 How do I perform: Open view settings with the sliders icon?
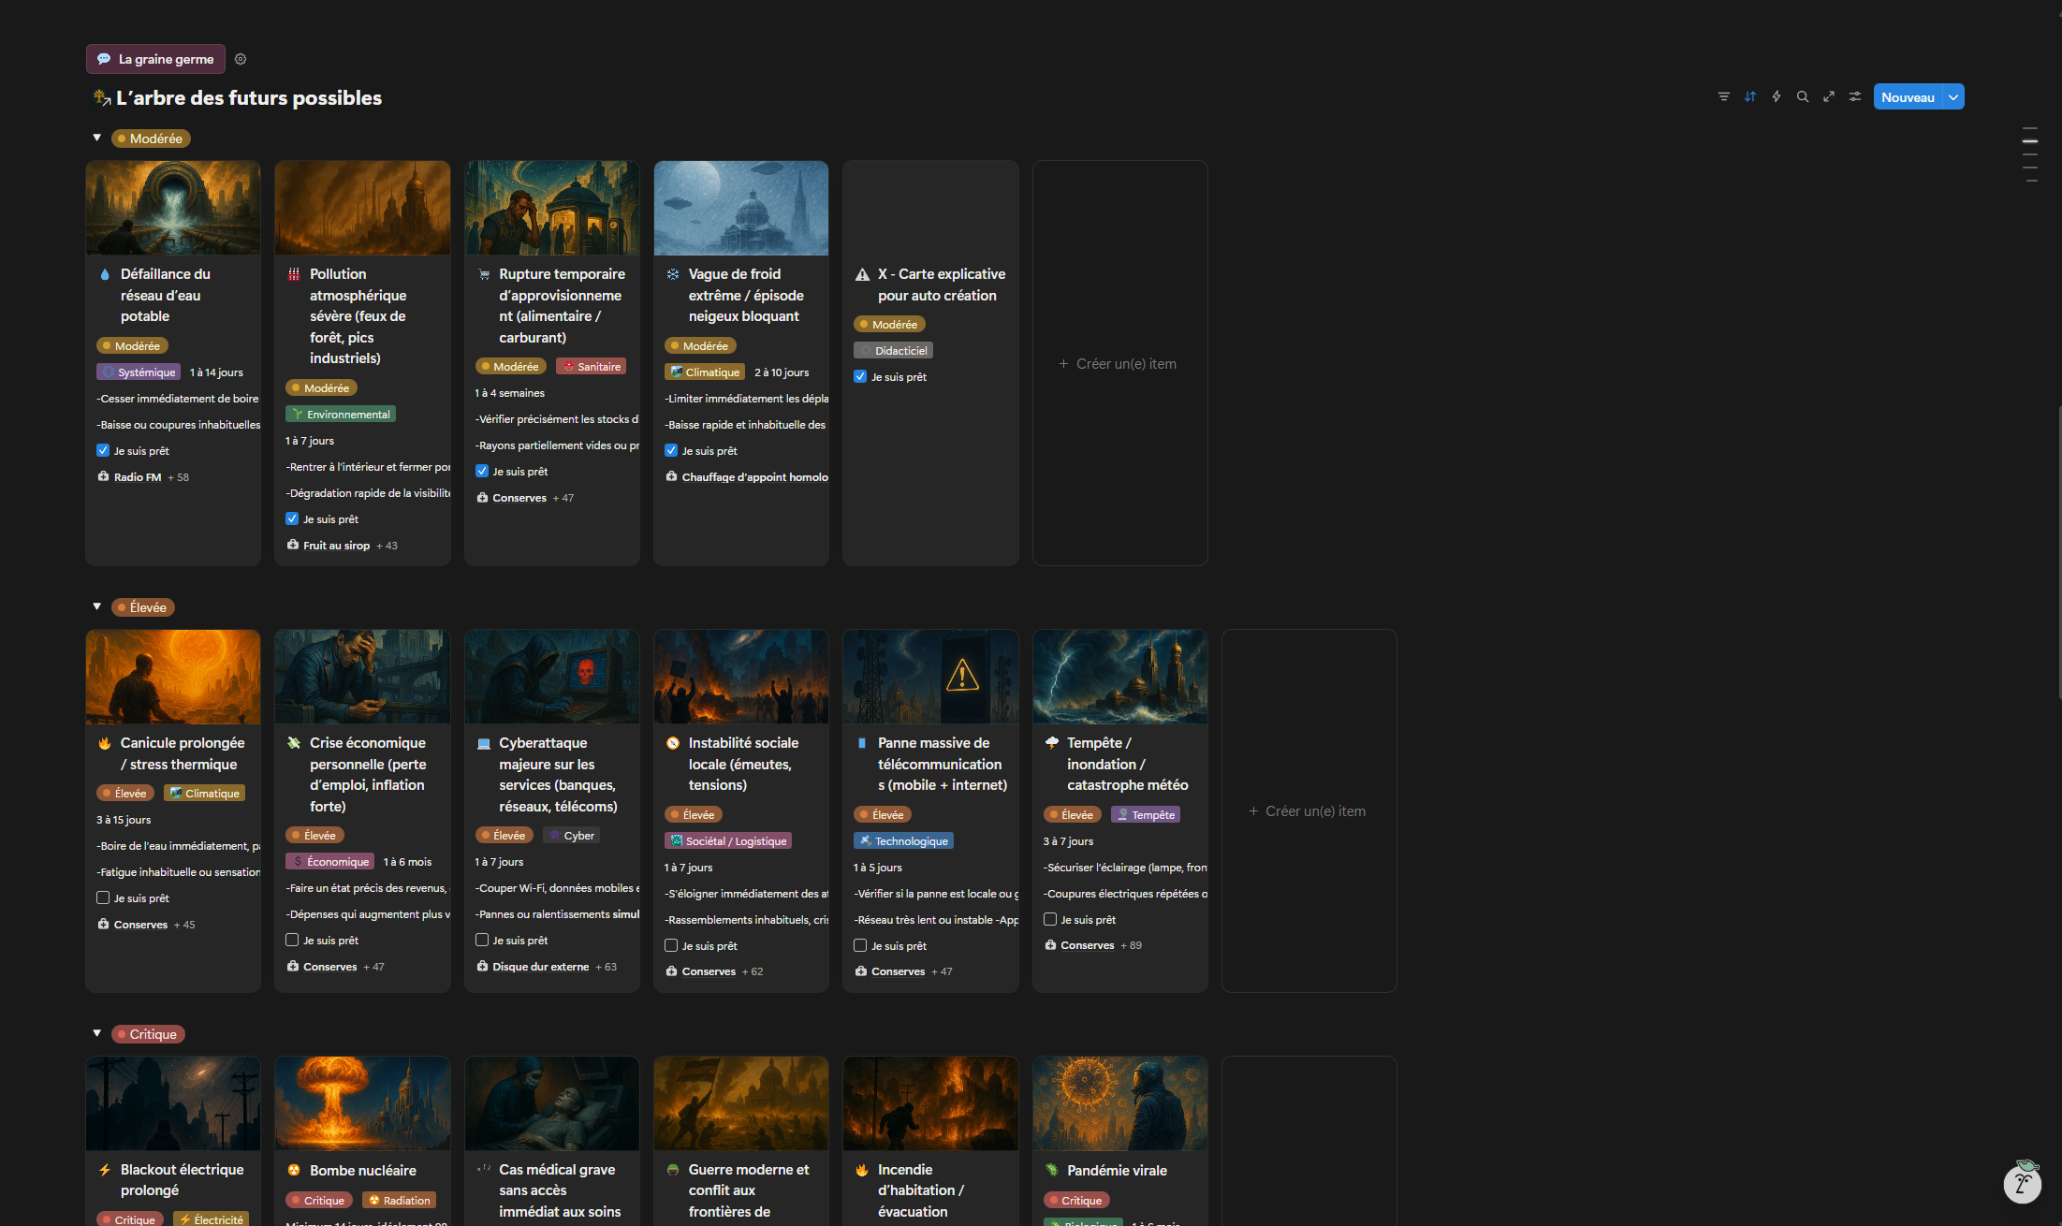pos(1854,97)
